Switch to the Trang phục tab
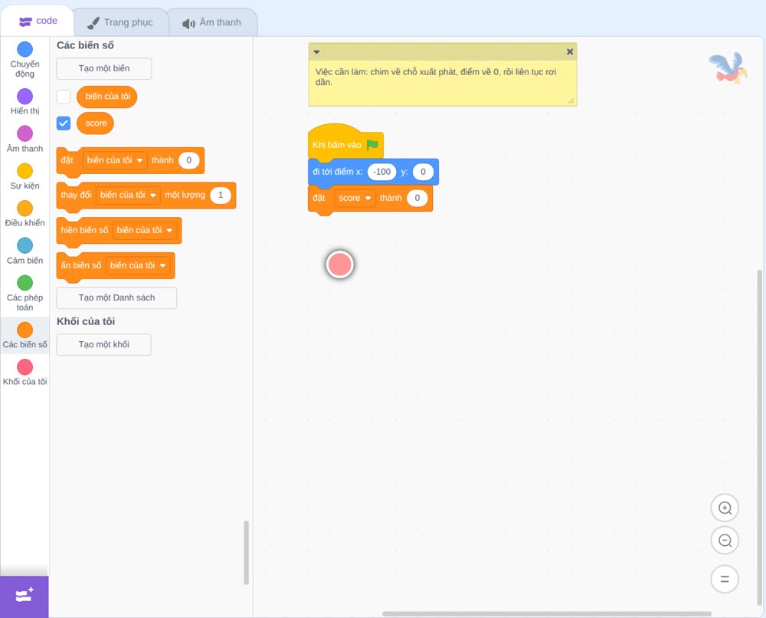Viewport: 766px width, 618px height. [120, 22]
